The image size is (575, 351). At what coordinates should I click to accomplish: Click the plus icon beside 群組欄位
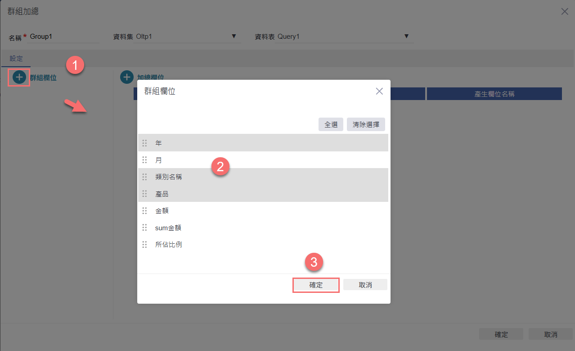tap(19, 77)
